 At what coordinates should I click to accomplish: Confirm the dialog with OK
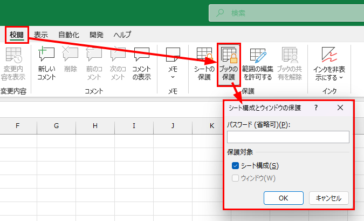[x=284, y=198]
